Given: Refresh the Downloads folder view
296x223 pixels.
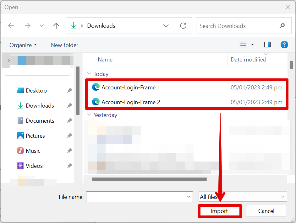Looking at the screenshot, I should pyautogui.click(x=183, y=26).
